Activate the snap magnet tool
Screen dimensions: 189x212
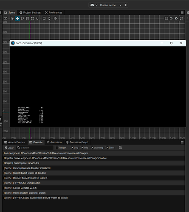37,18
